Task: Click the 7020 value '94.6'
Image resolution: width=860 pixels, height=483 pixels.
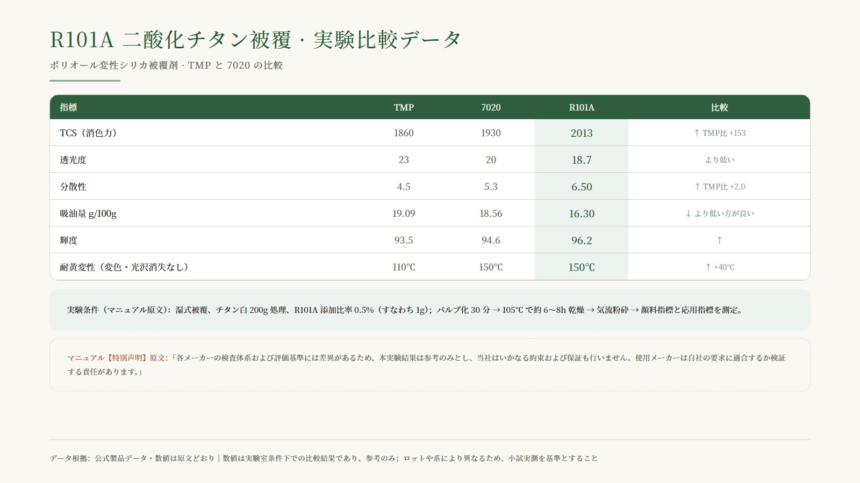Action: [x=491, y=240]
